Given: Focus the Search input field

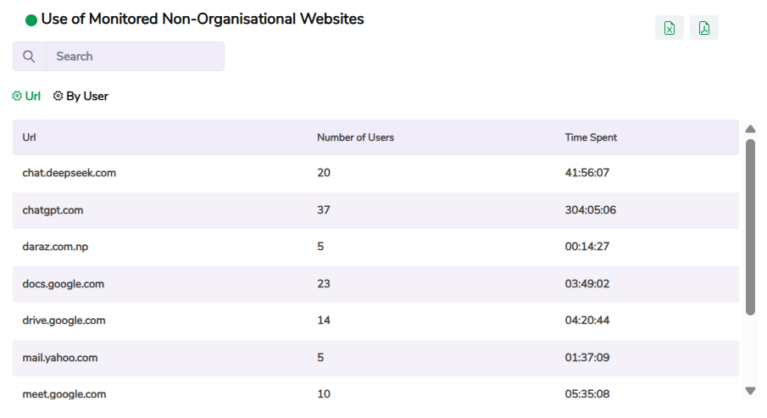Looking at the screenshot, I should (x=136, y=57).
